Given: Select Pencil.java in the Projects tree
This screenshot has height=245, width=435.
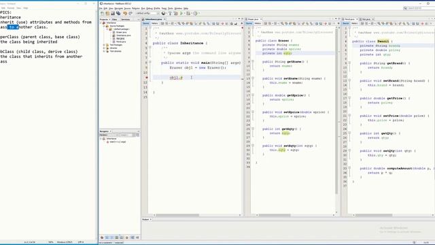Looking at the screenshot, I should 121,42.
